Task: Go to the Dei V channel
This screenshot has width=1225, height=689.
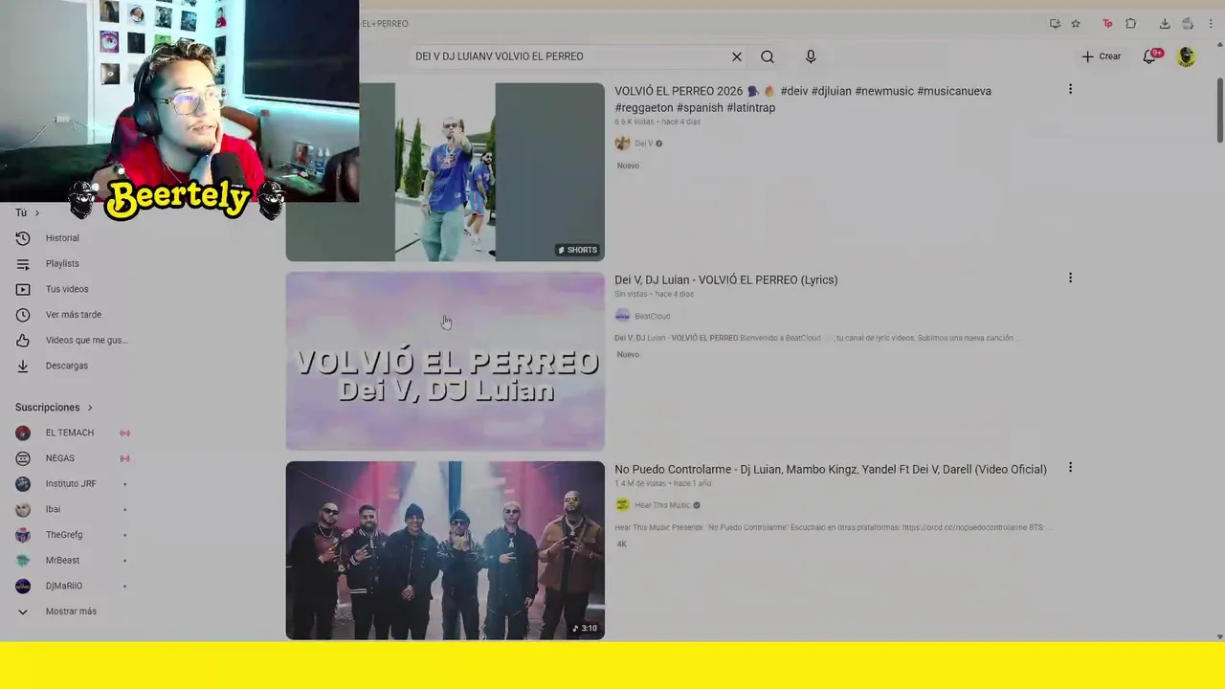Action: [643, 144]
